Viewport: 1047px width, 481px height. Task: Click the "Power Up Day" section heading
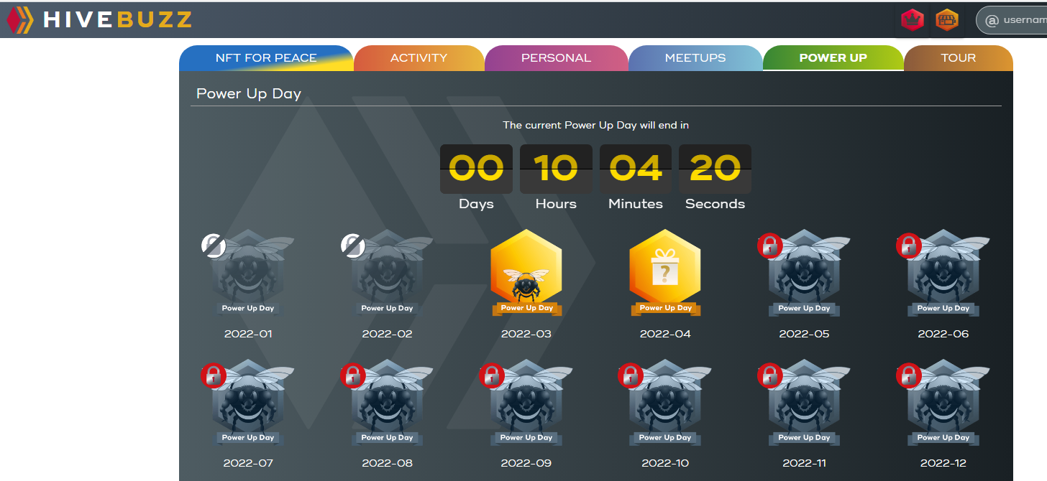coord(249,94)
